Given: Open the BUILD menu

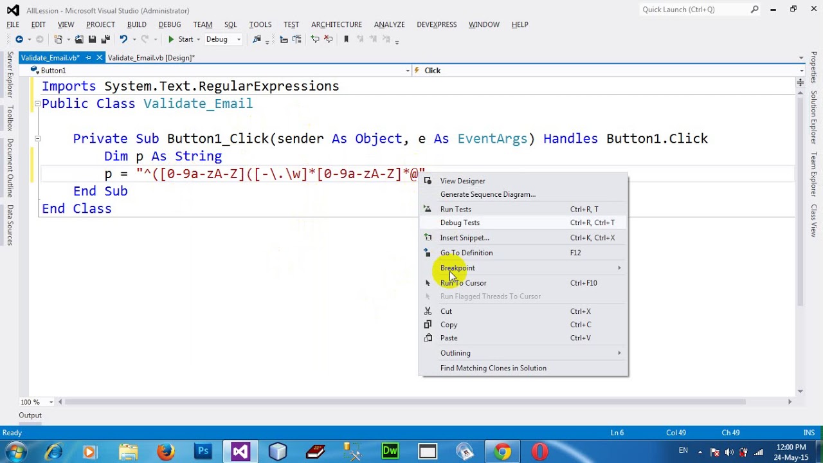Looking at the screenshot, I should click(137, 24).
